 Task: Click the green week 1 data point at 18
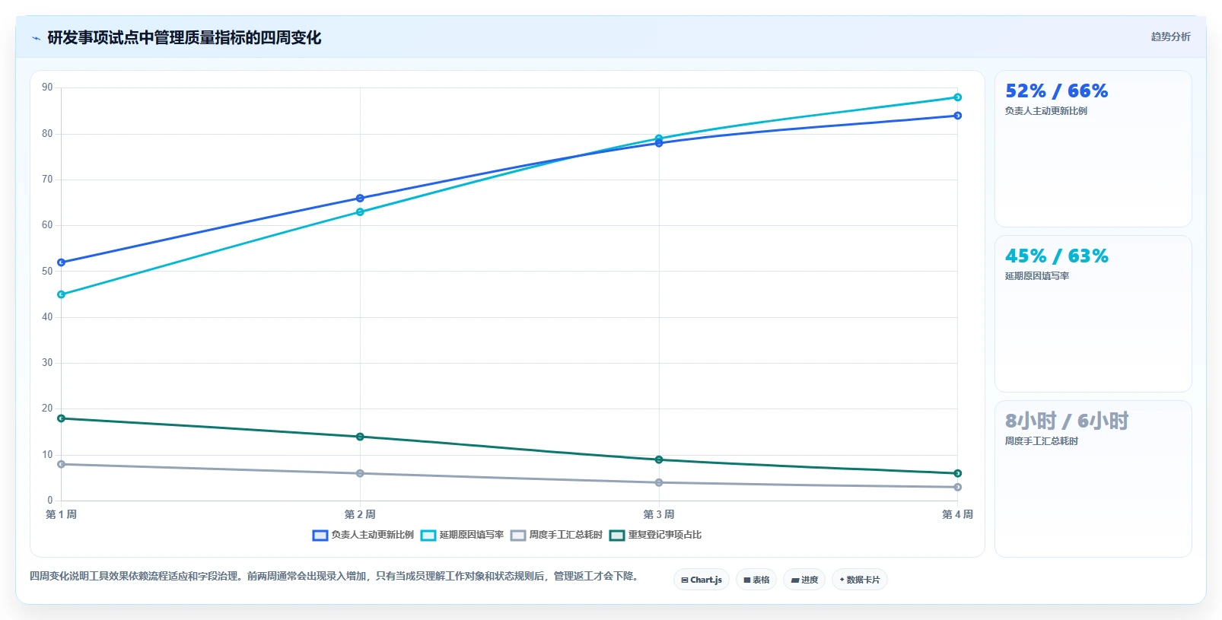(62, 418)
